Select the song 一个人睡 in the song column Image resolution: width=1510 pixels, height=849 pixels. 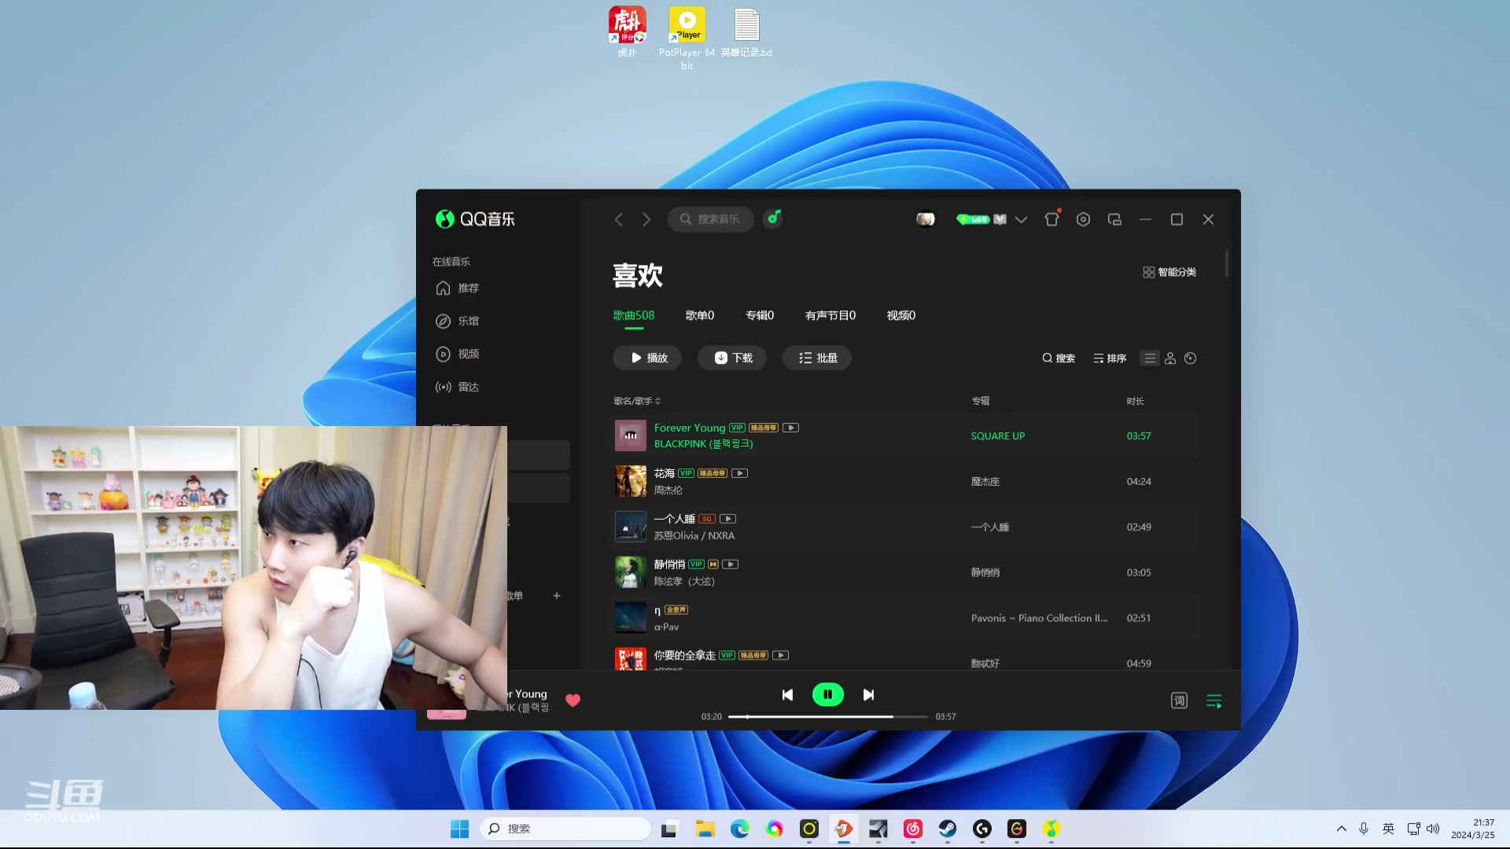coord(675,519)
